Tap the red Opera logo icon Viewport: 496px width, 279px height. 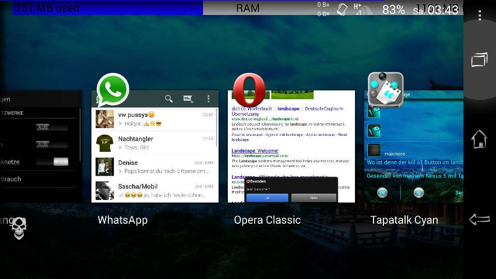(250, 90)
